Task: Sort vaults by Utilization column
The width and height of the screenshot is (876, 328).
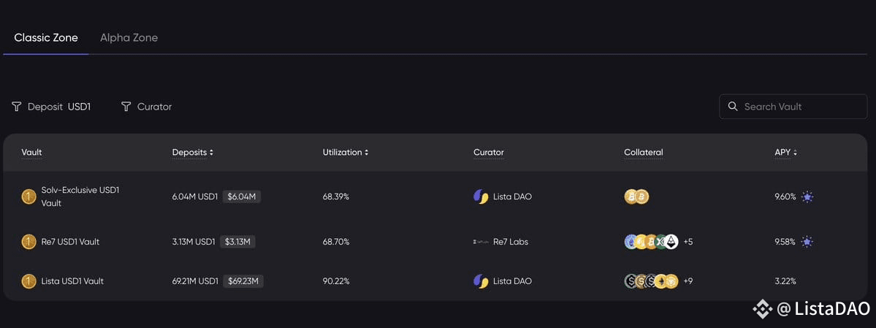Action: coord(346,152)
